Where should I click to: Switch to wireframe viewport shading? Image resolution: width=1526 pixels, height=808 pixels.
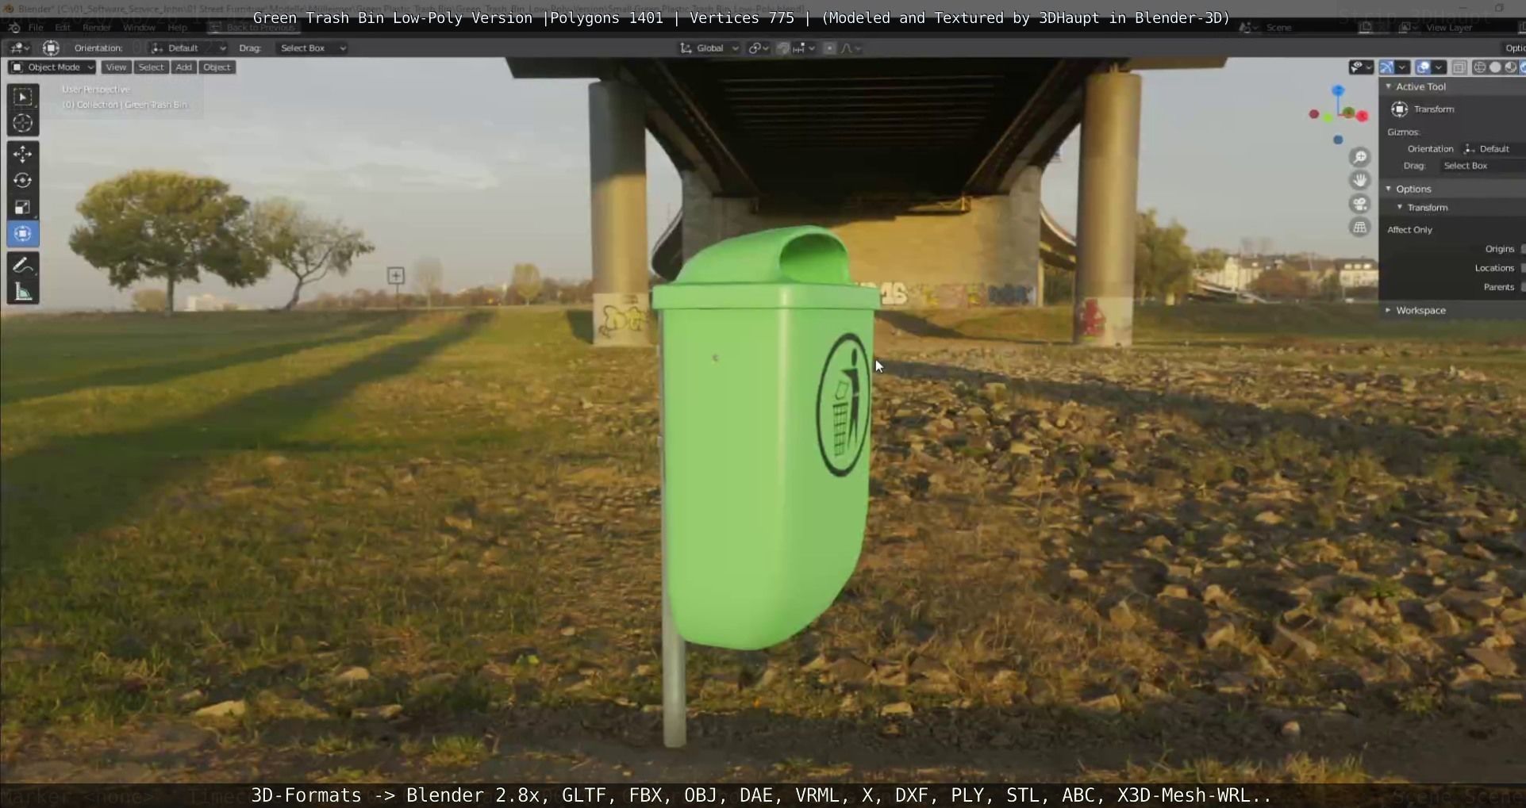pyautogui.click(x=1479, y=67)
